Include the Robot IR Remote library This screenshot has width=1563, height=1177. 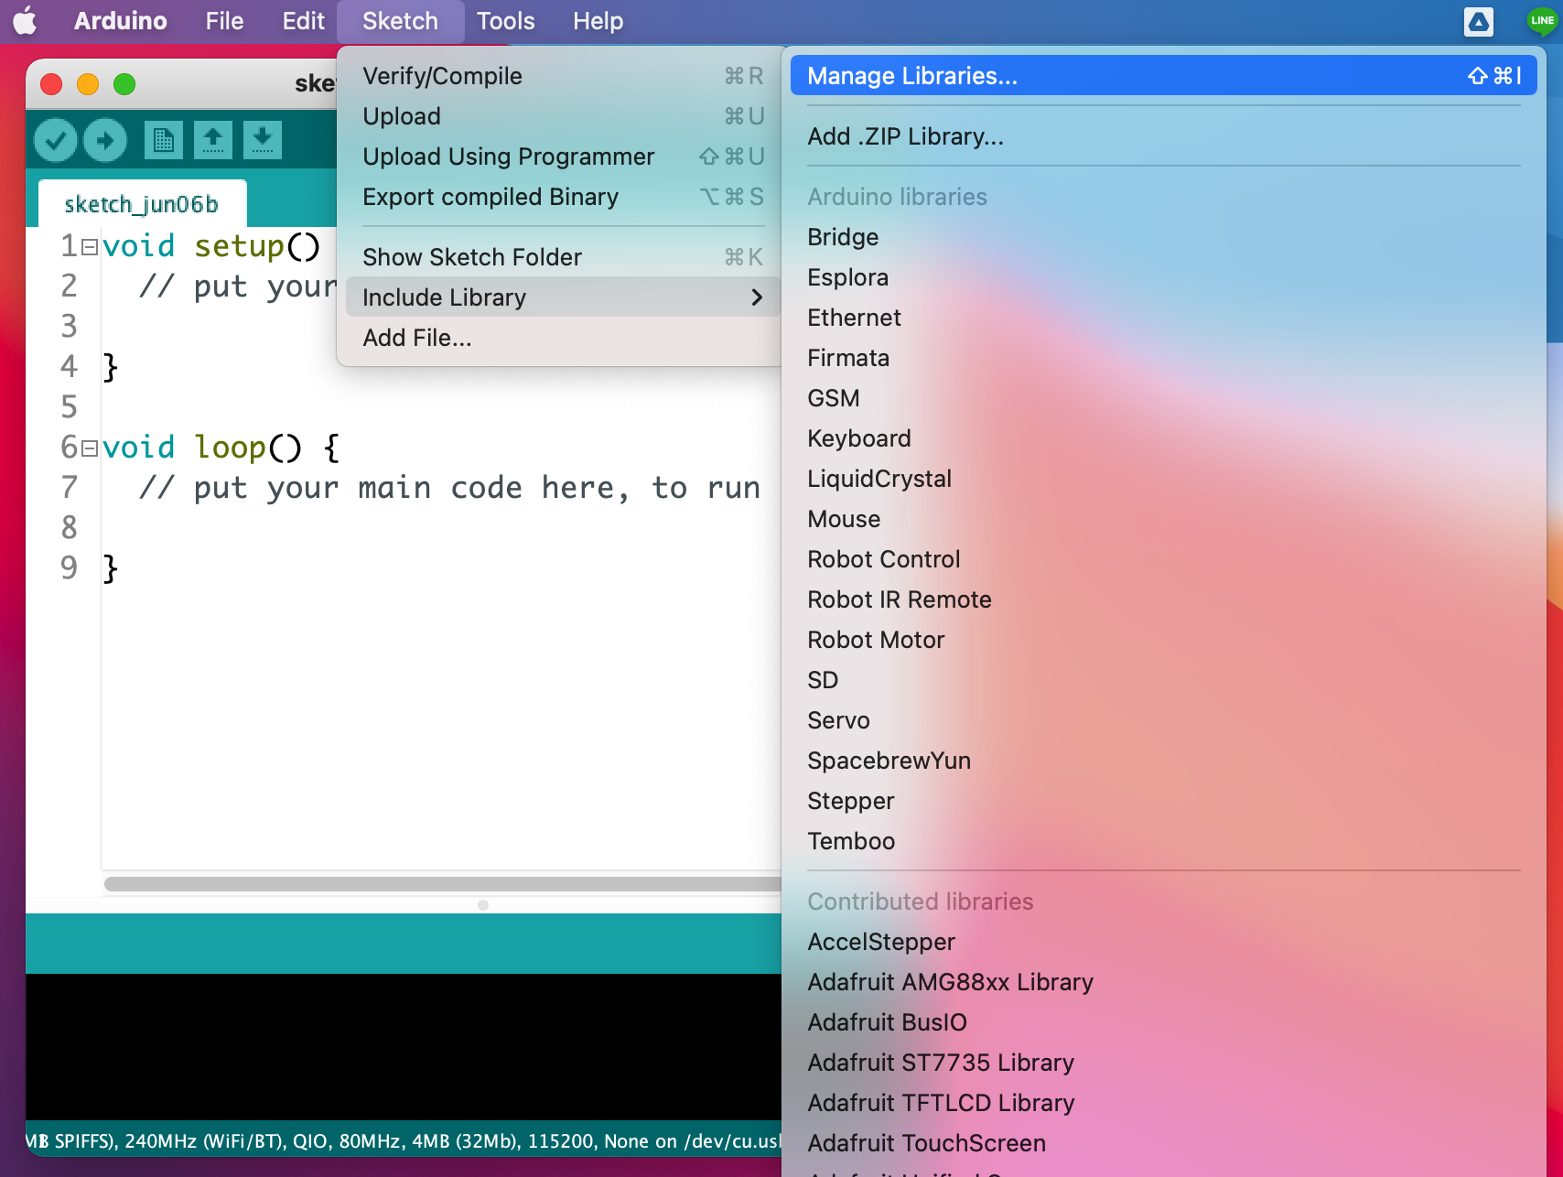[1163, 599]
